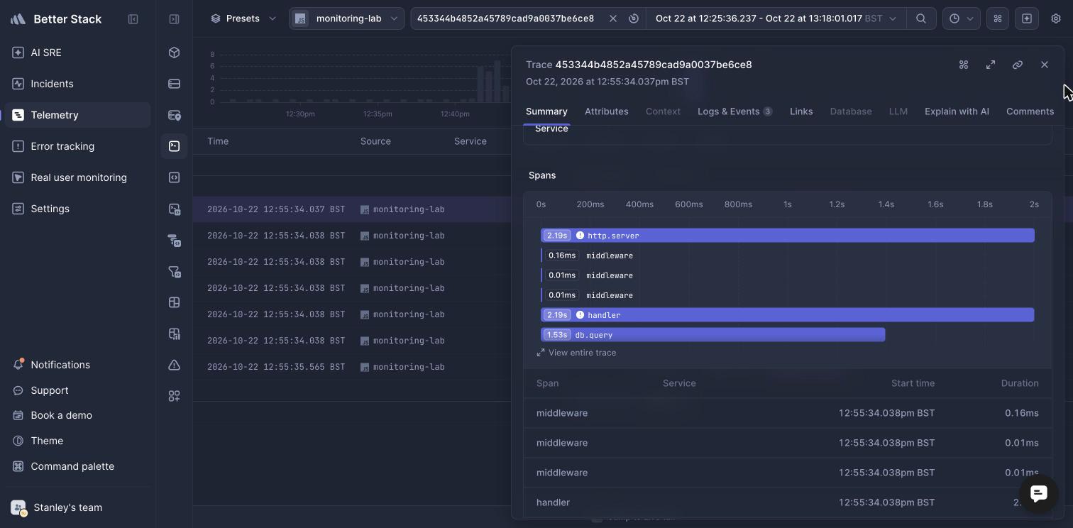The height and width of the screenshot is (528, 1073).
Task: Switch to the Links tab
Action: [801, 111]
